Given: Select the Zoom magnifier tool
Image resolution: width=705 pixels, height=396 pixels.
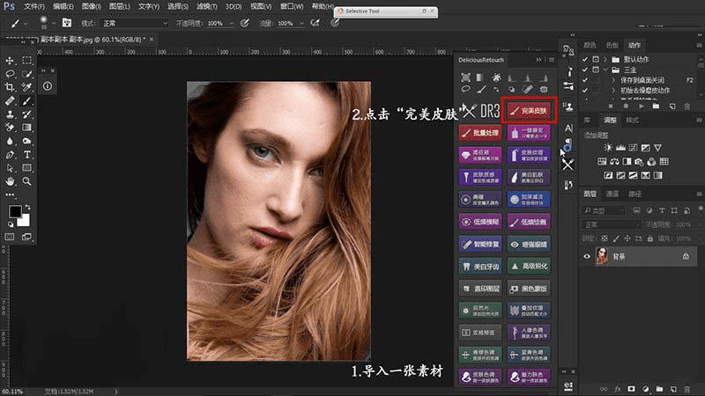Looking at the screenshot, I should coord(27,180).
